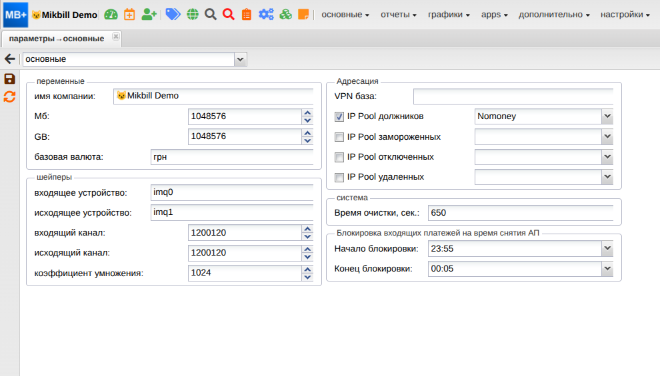Viewport: 660px width, 376px height.
Task: Open the отчеты menu
Action: [x=399, y=15]
